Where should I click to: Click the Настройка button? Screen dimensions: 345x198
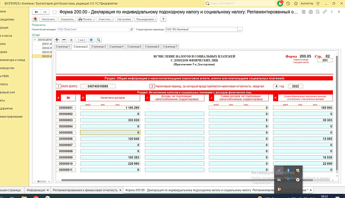point(124,19)
